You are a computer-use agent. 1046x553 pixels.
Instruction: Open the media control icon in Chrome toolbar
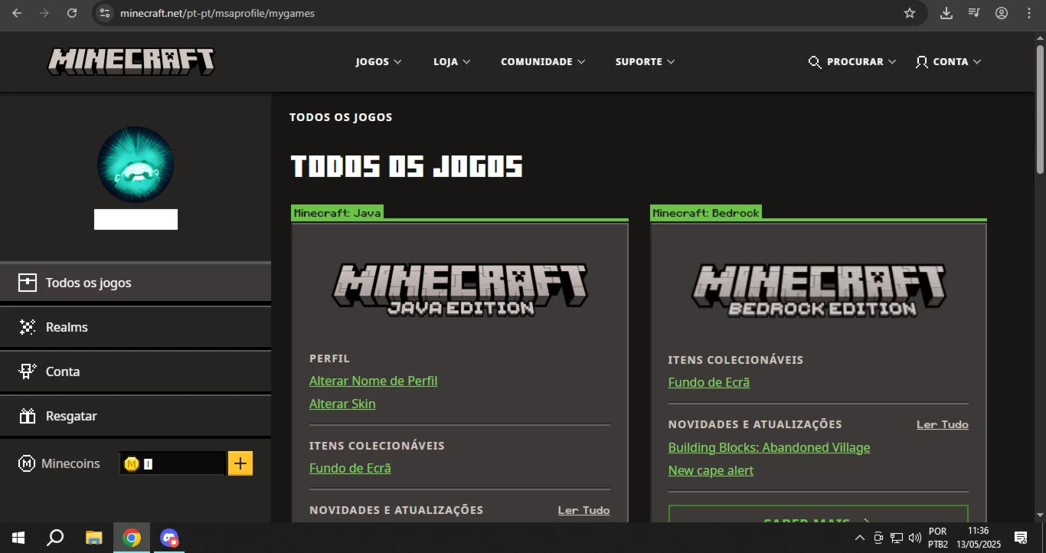point(974,13)
